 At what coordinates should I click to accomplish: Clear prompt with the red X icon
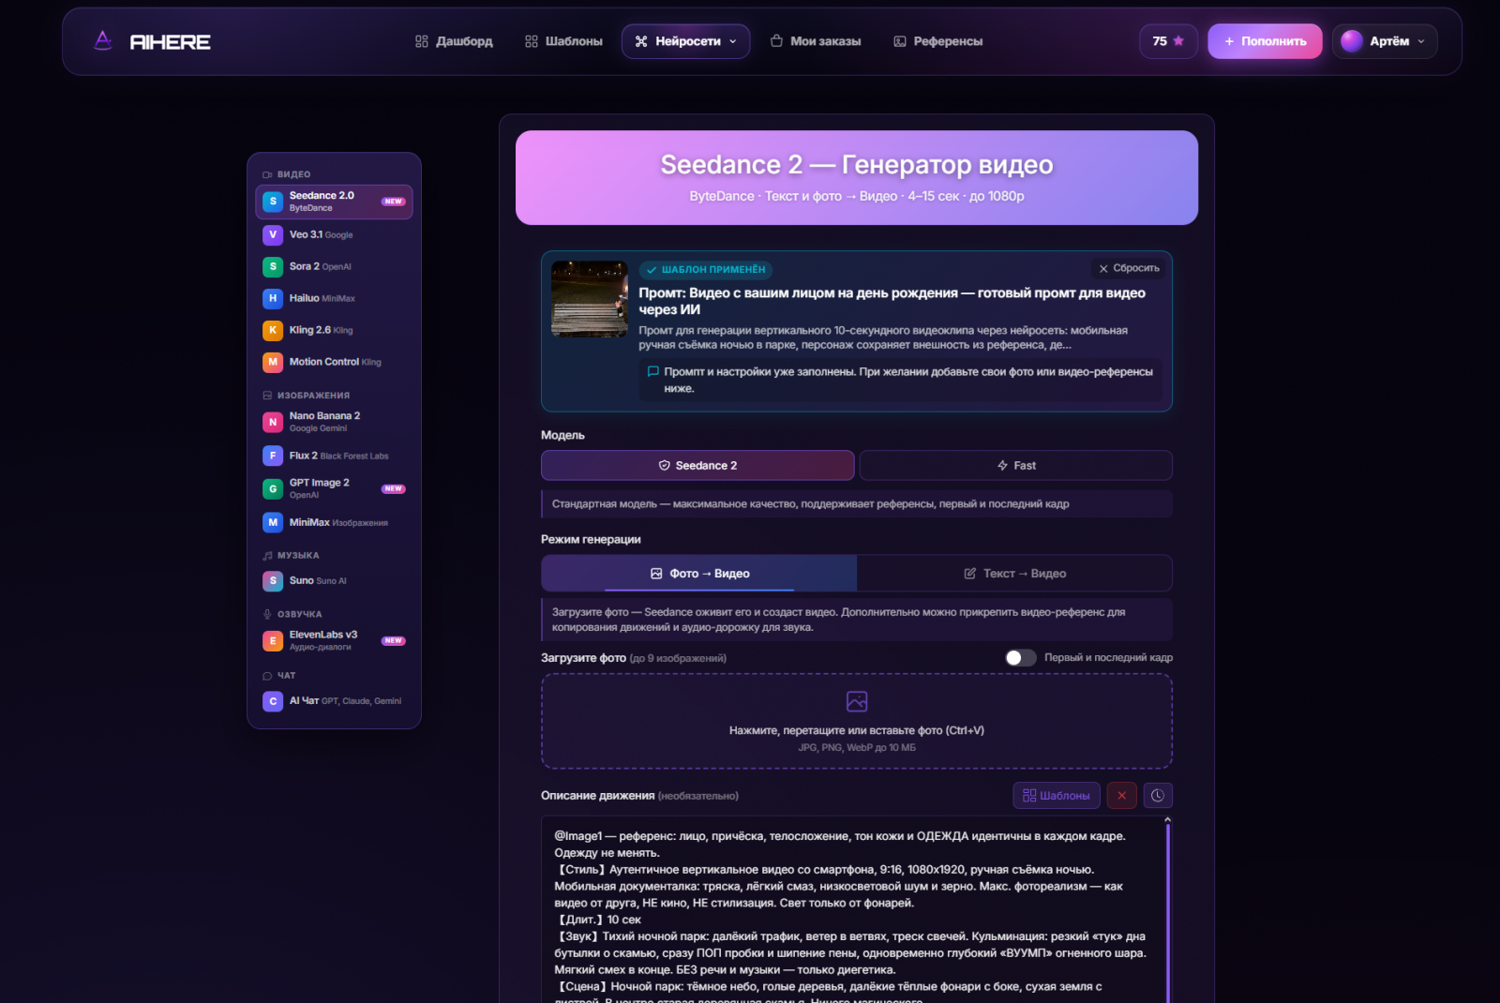pos(1122,796)
